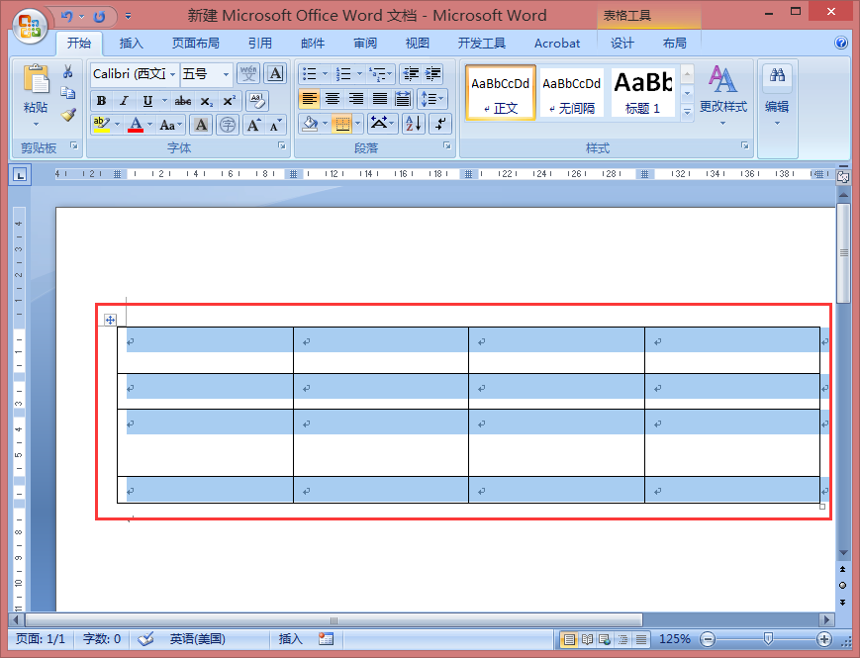Open the Calibri font name dropdown
Screen dimensions: 860x658
[x=172, y=74]
